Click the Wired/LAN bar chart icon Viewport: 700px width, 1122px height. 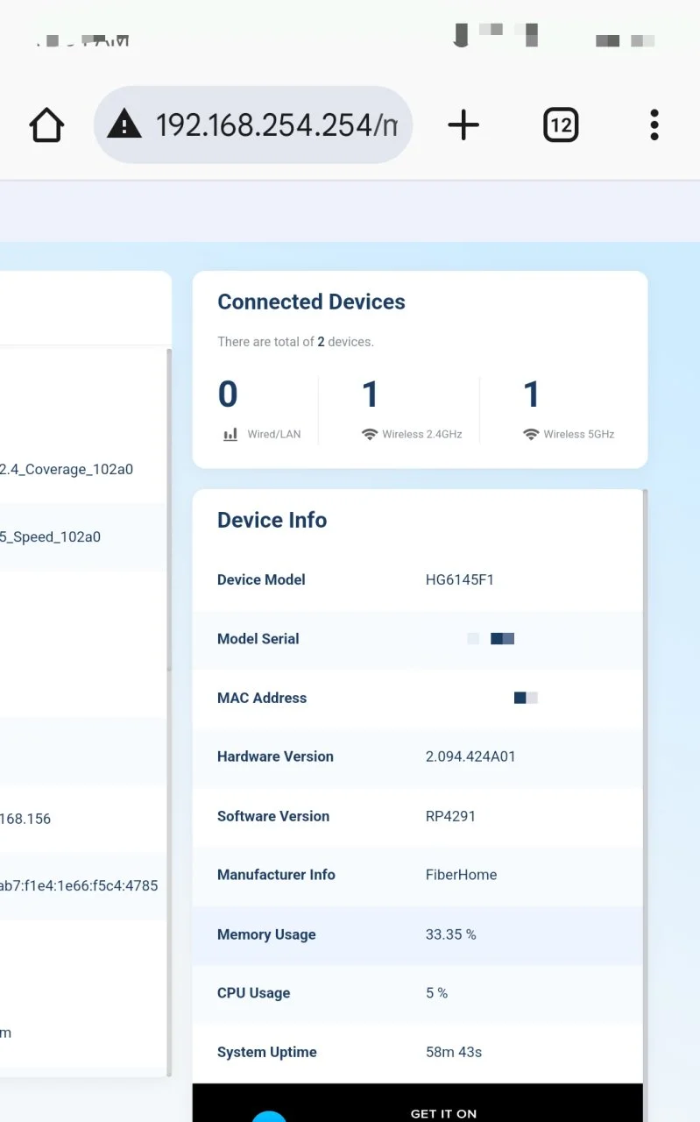230,434
